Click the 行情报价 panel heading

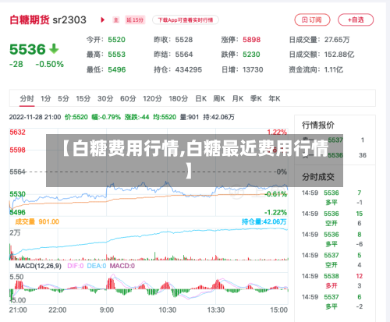coord(318,126)
